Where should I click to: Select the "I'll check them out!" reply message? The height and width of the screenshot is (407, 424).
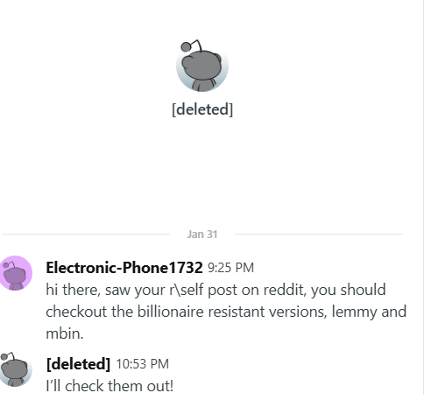pyautogui.click(x=110, y=386)
